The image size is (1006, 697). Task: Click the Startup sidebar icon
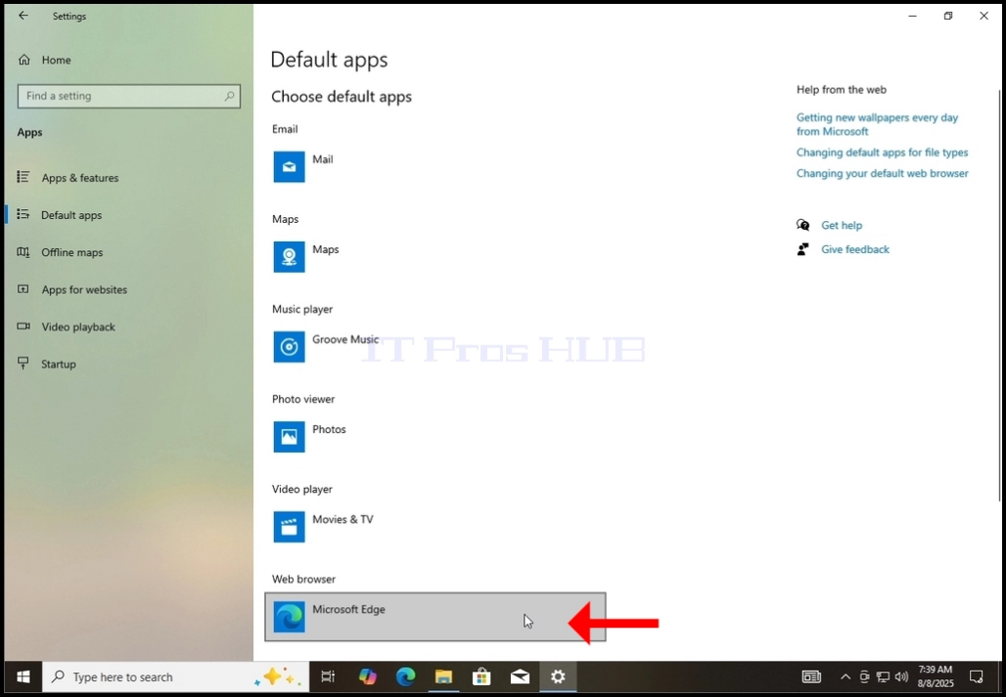(23, 364)
